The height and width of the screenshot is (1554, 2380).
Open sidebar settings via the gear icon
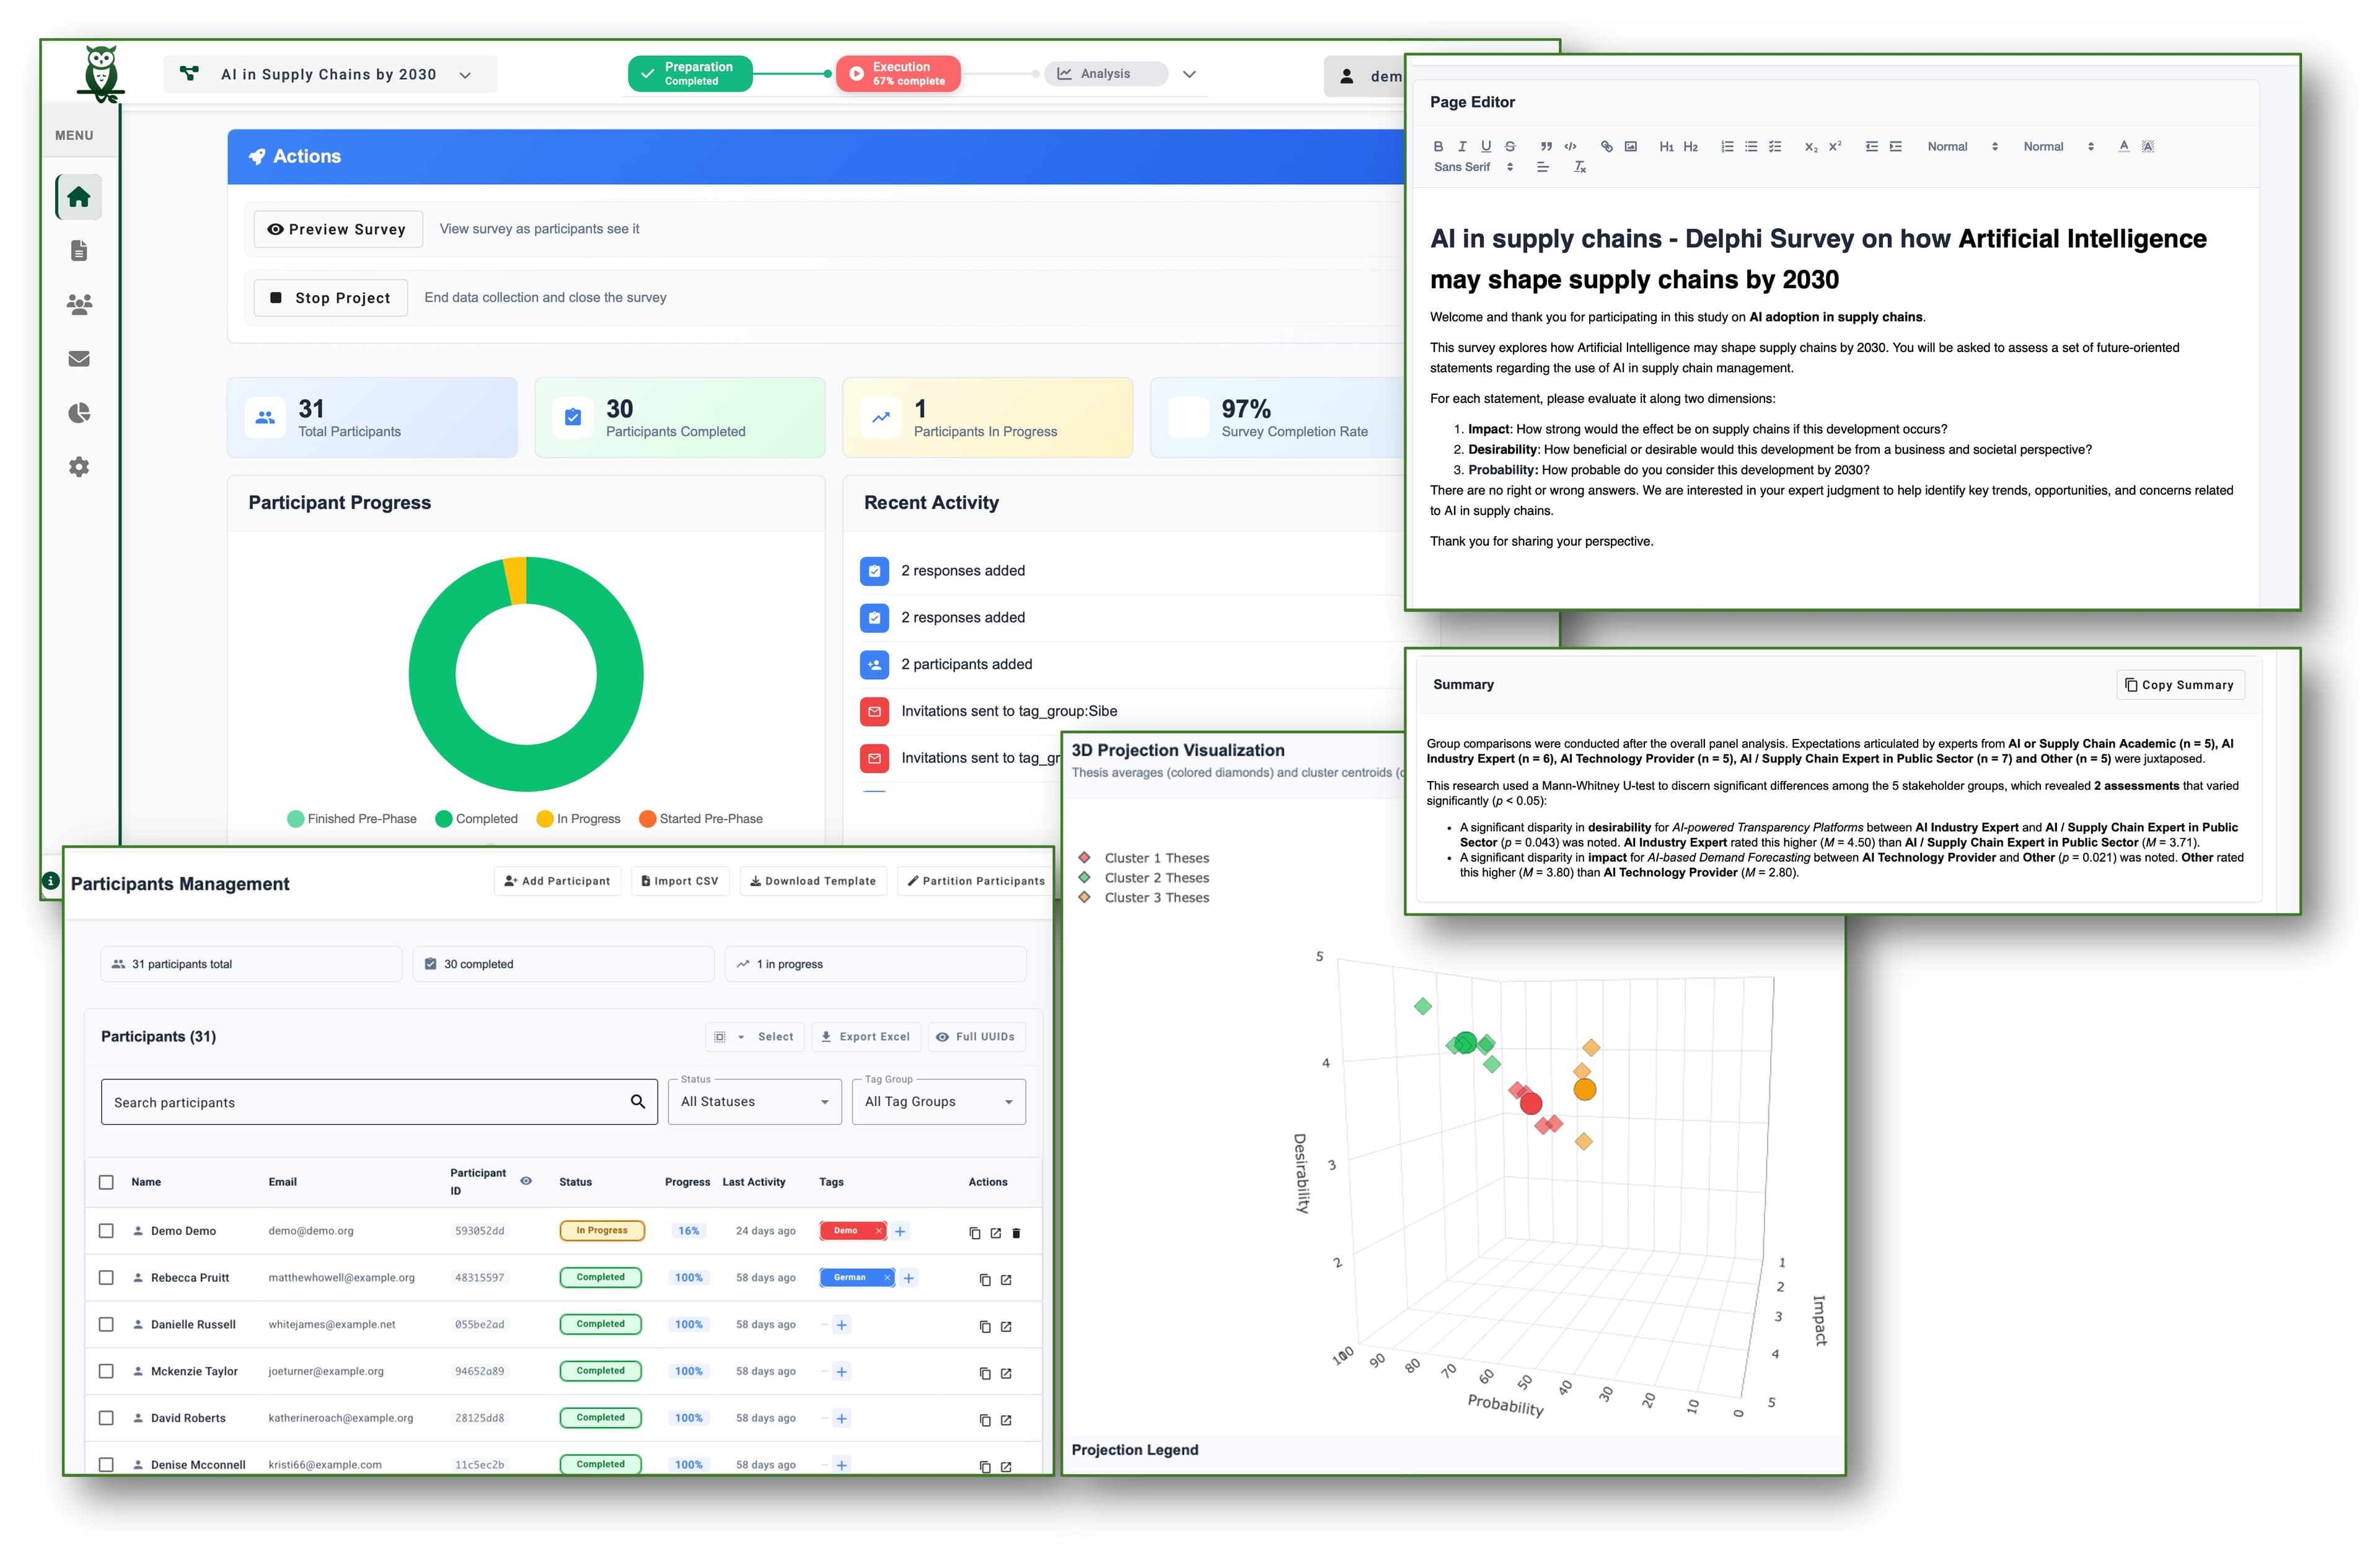tap(79, 467)
